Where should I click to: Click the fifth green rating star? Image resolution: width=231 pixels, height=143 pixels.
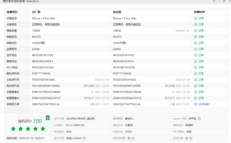43,129
